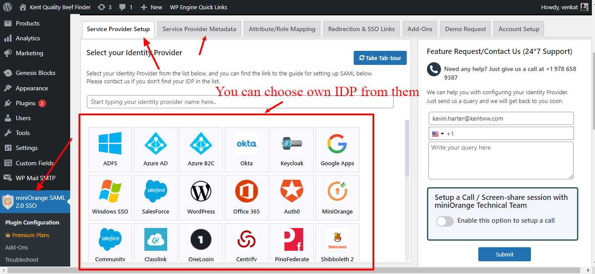Open the Redirection & SSO Links tab
Viewport: 595px width, 274px height.
coord(362,29)
